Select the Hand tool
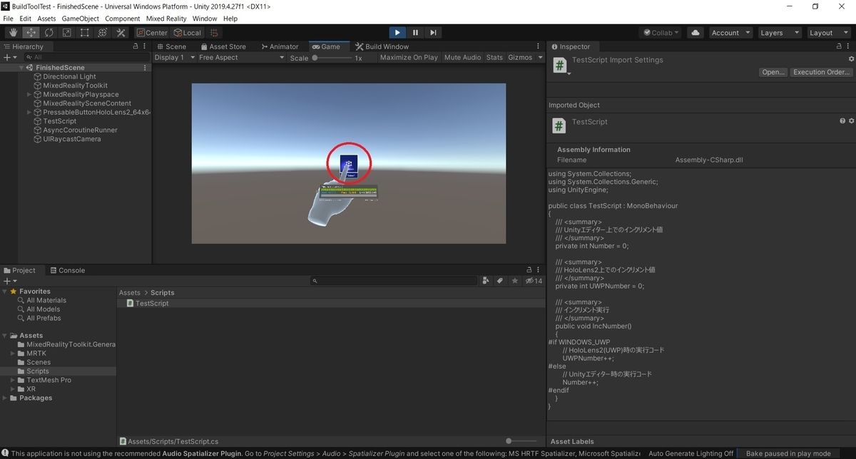 click(x=14, y=33)
